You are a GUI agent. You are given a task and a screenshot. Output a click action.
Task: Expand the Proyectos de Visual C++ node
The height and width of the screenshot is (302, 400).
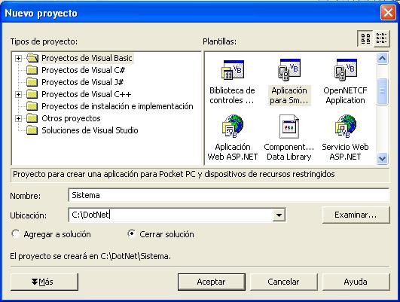18,94
